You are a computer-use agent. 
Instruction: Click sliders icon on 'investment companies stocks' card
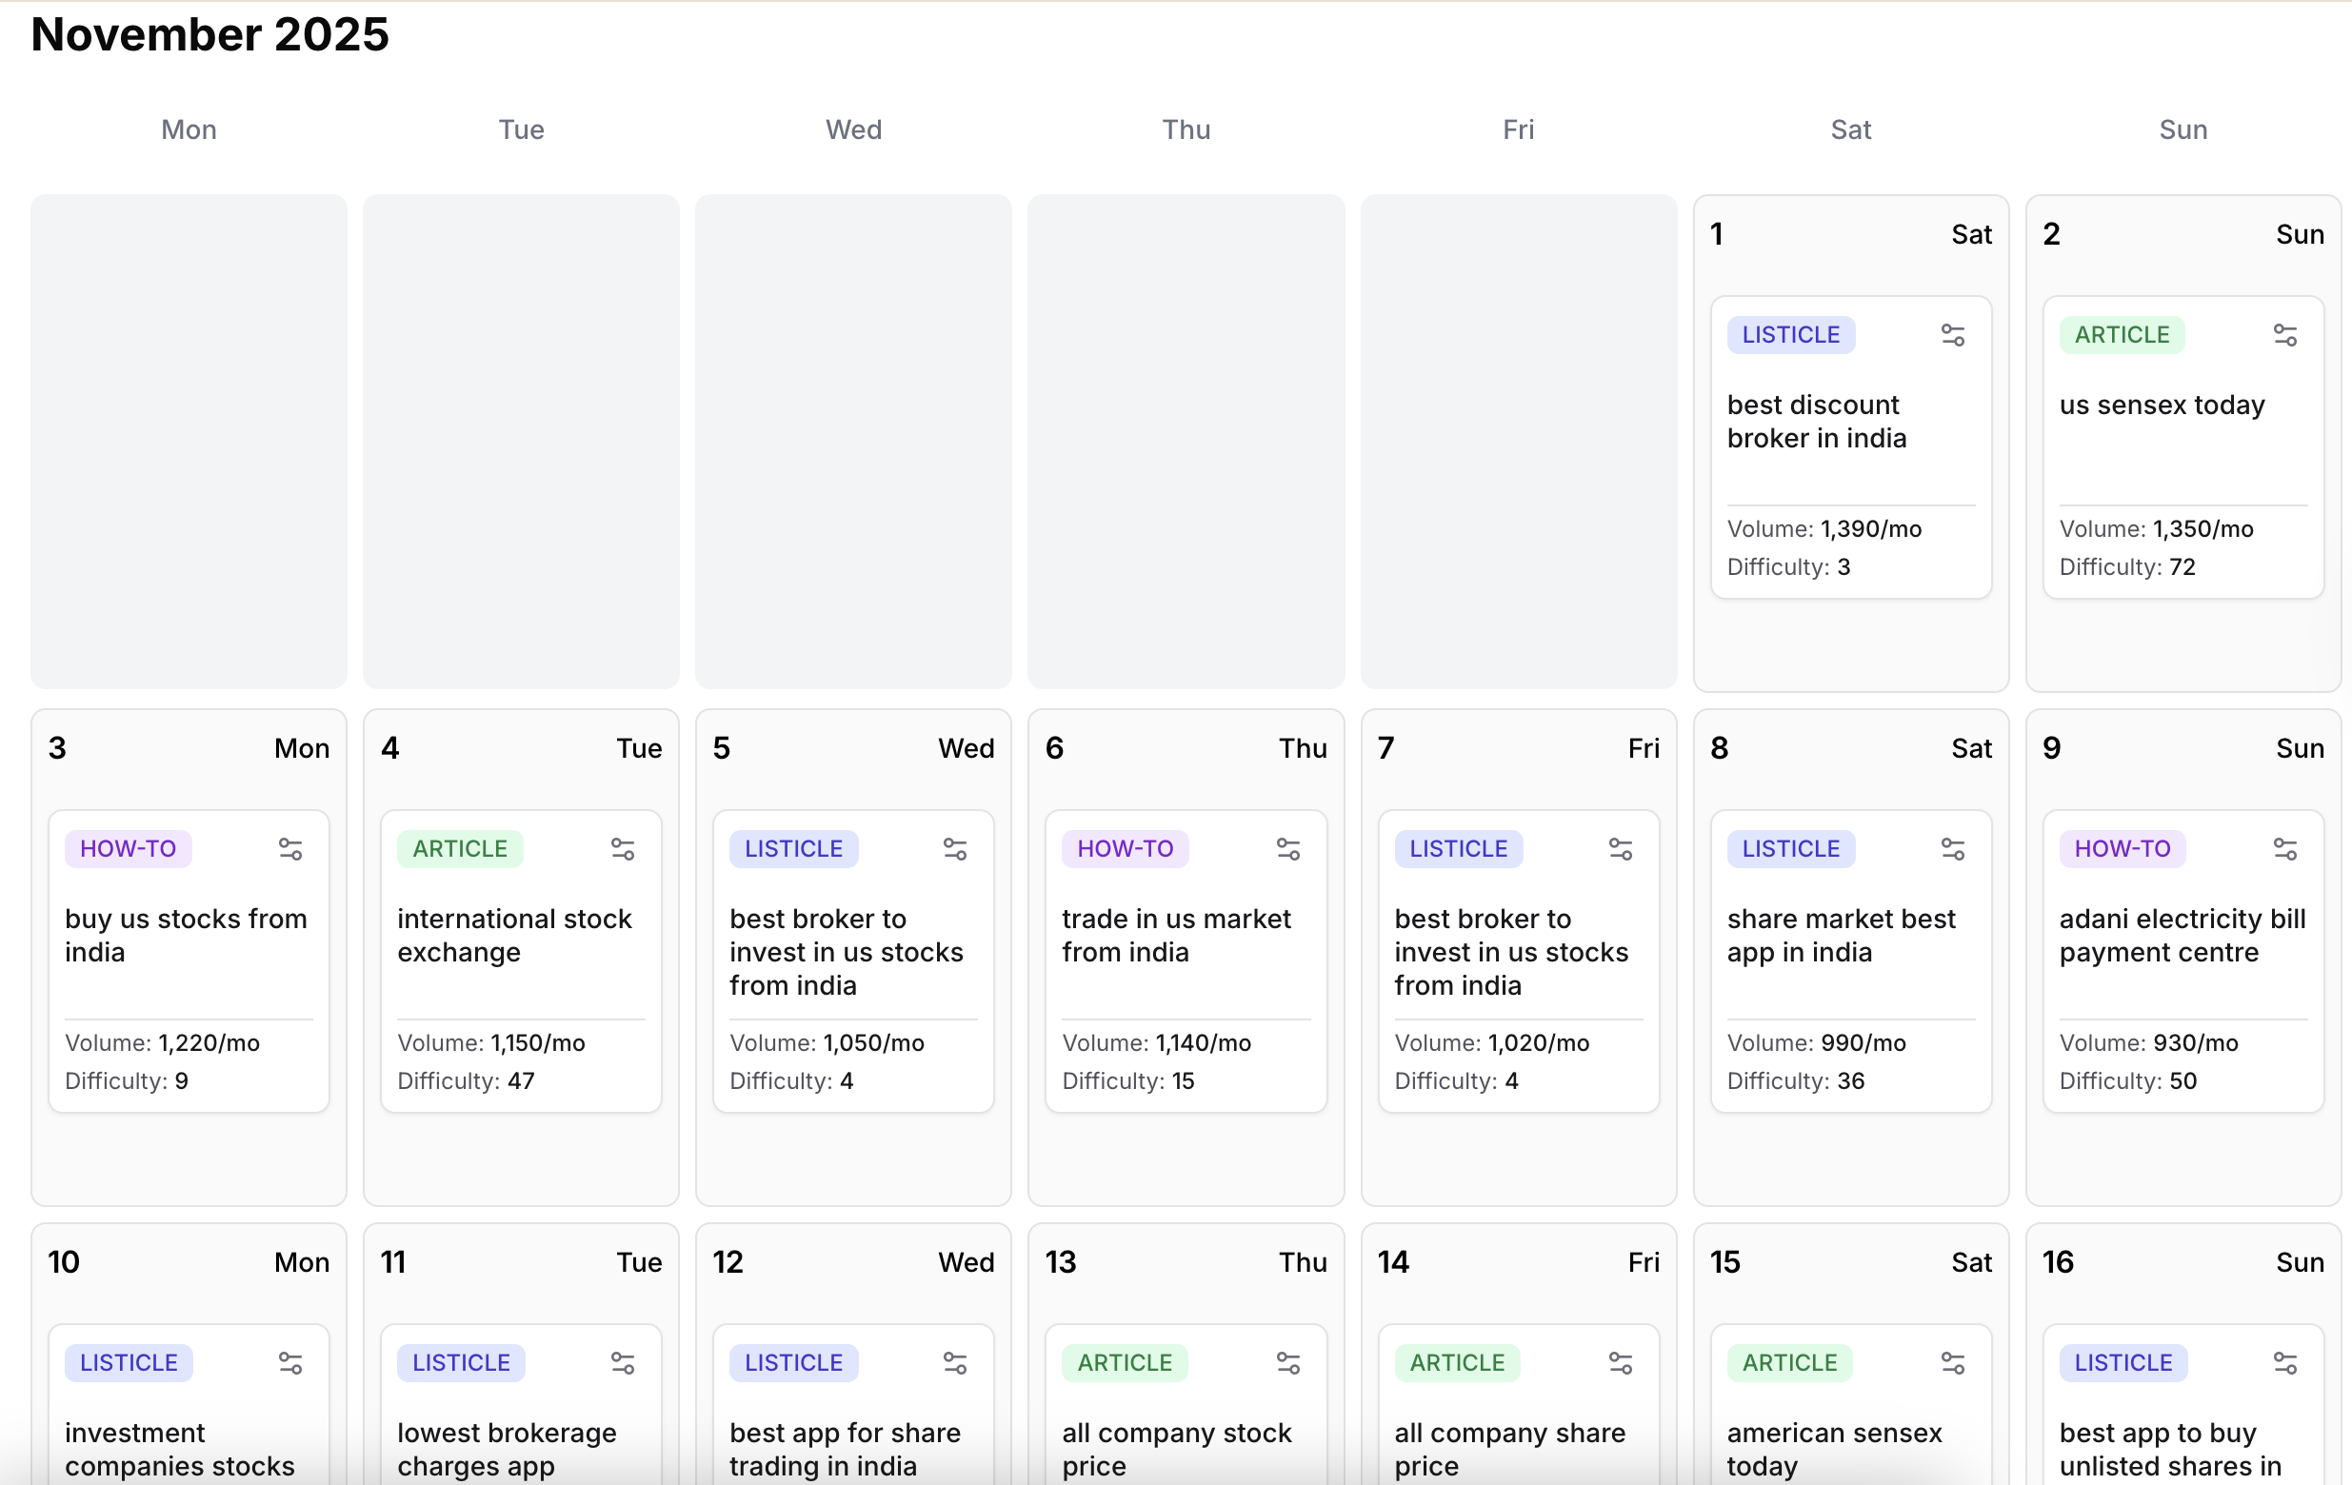[290, 1363]
